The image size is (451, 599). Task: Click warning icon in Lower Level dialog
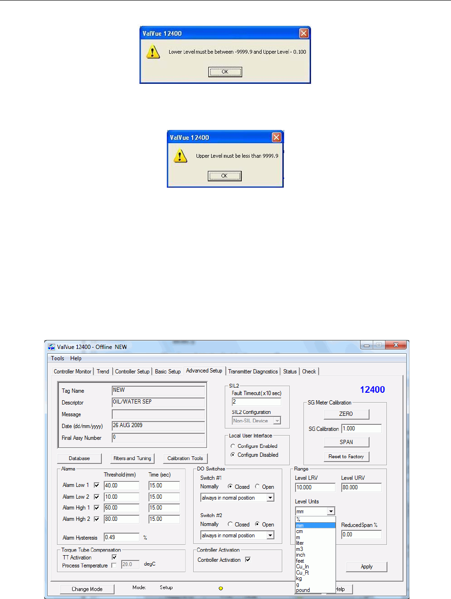[153, 52]
